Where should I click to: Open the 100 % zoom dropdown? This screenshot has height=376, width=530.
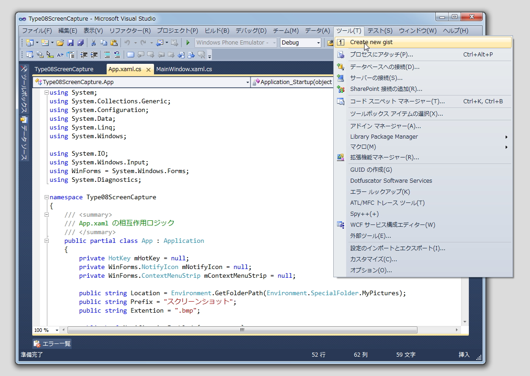(x=57, y=330)
